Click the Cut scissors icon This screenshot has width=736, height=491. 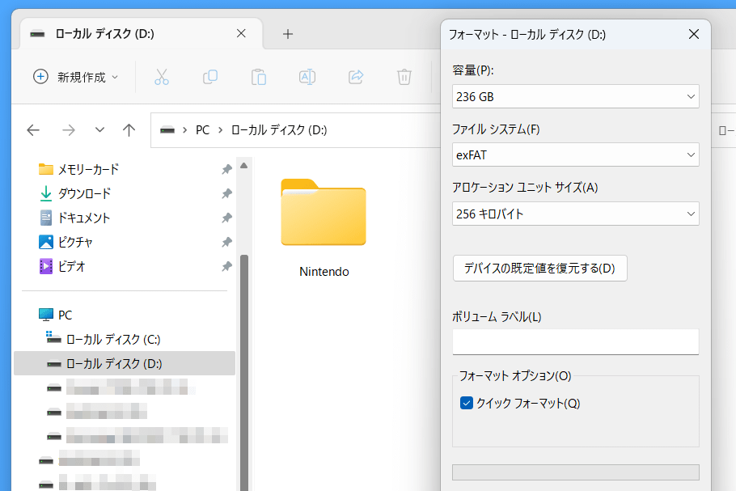click(x=162, y=77)
